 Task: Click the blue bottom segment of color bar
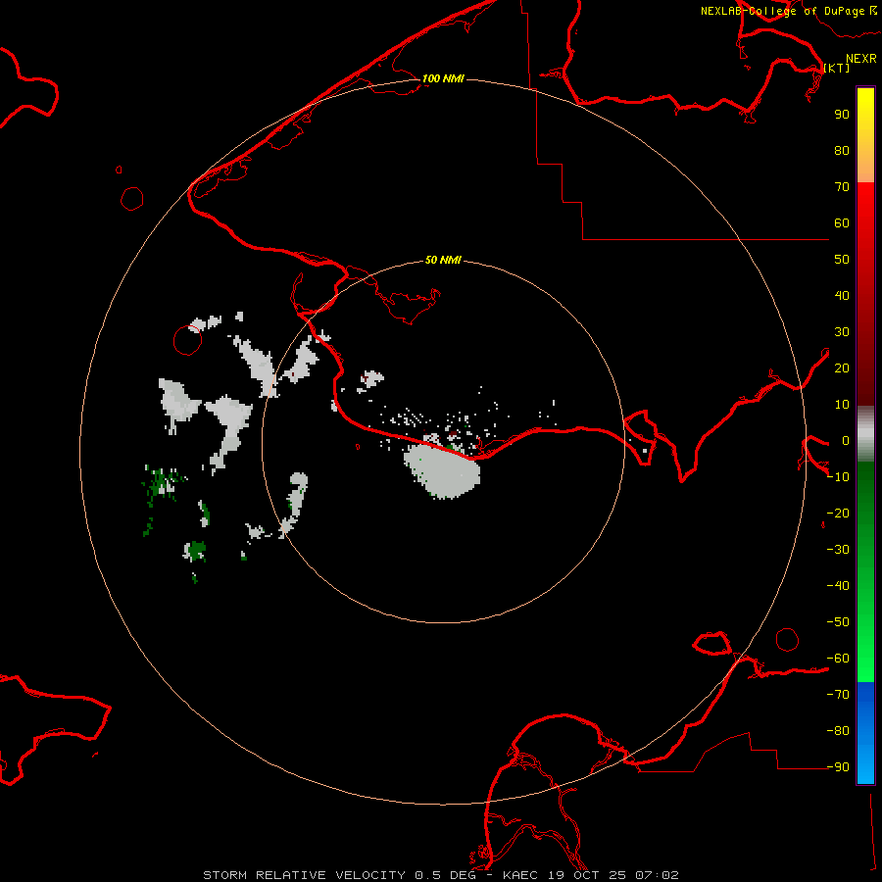coord(865,733)
